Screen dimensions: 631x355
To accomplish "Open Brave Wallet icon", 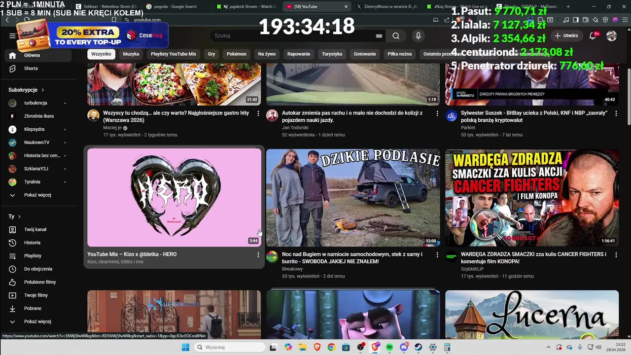I will [x=586, y=20].
